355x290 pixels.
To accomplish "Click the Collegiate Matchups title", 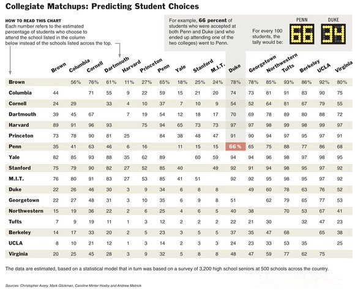I will 102,6.
